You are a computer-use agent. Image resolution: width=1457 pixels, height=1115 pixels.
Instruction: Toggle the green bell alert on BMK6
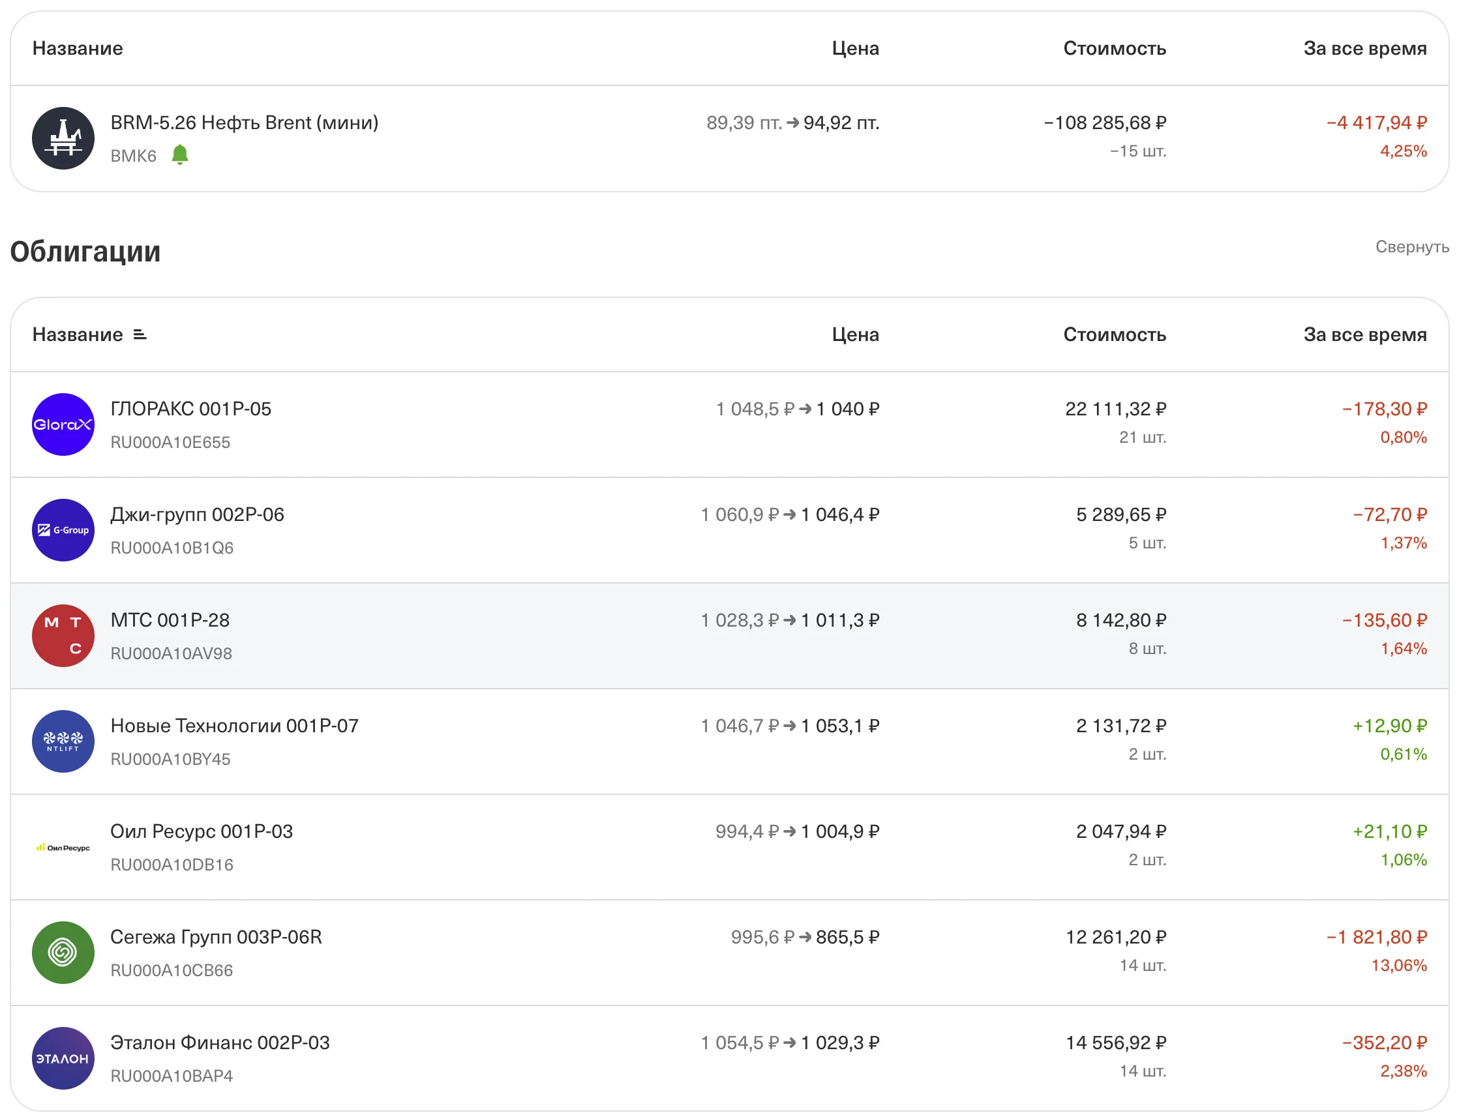tap(180, 155)
